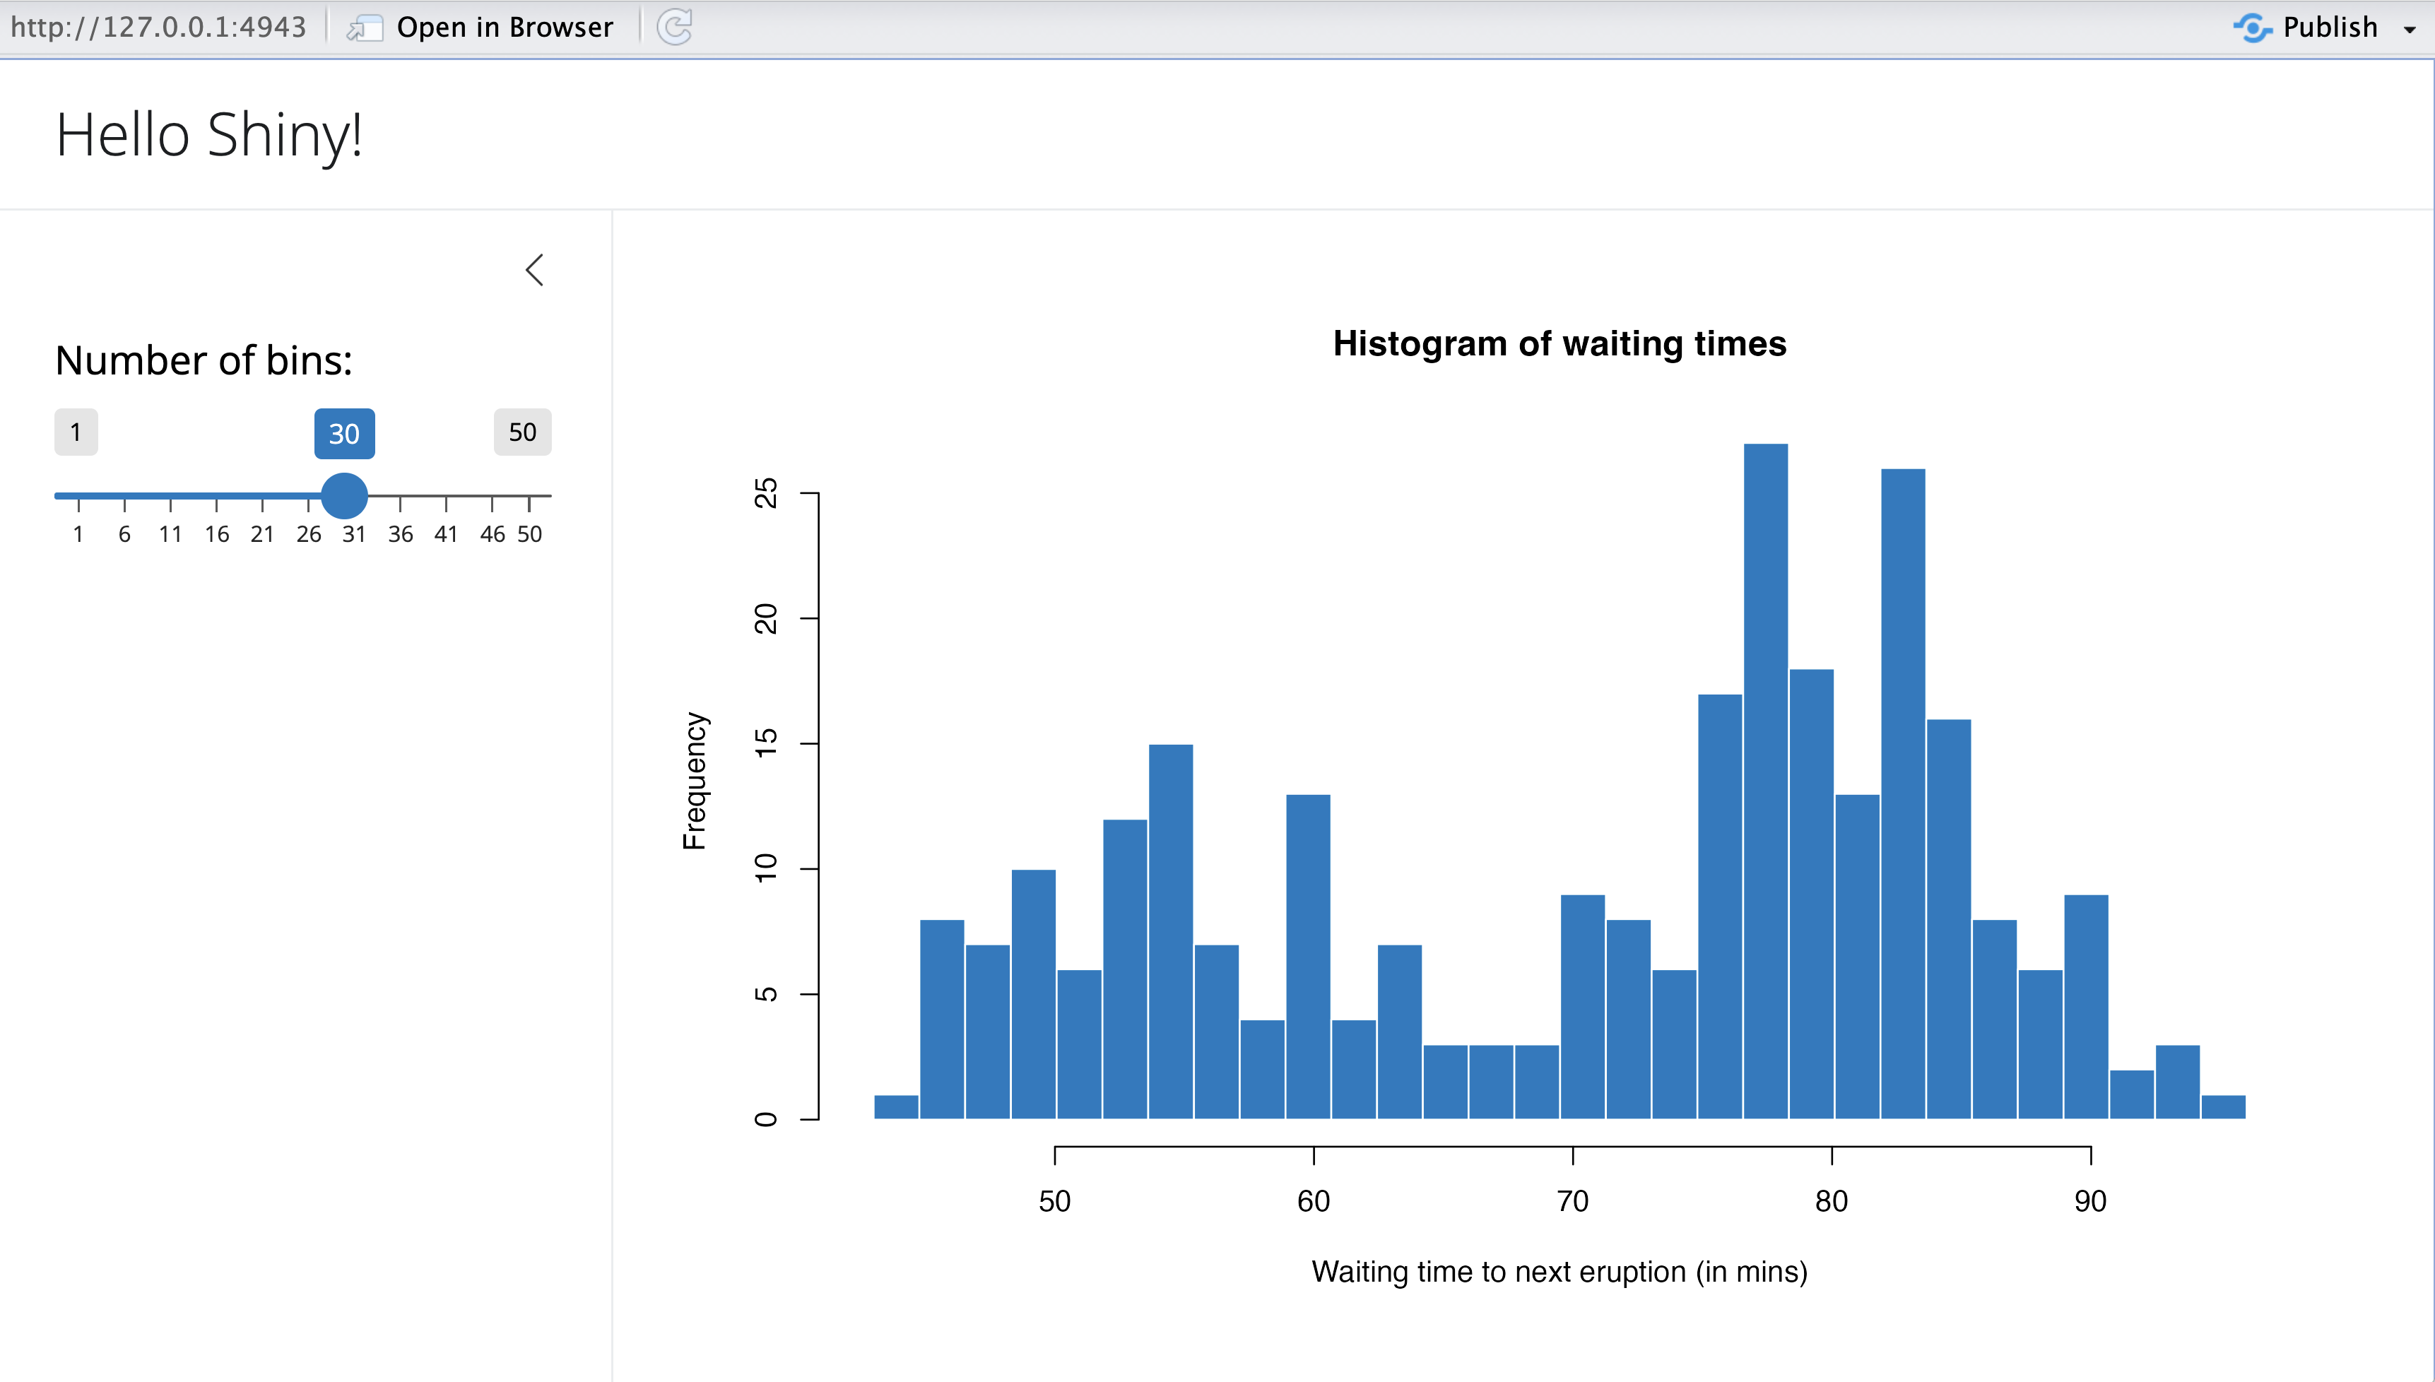The height and width of the screenshot is (1382, 2435).
Task: Click Open in Browser button
Action: click(x=483, y=25)
